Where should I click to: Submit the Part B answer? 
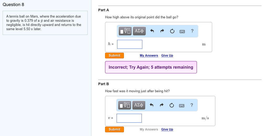click(x=114, y=129)
